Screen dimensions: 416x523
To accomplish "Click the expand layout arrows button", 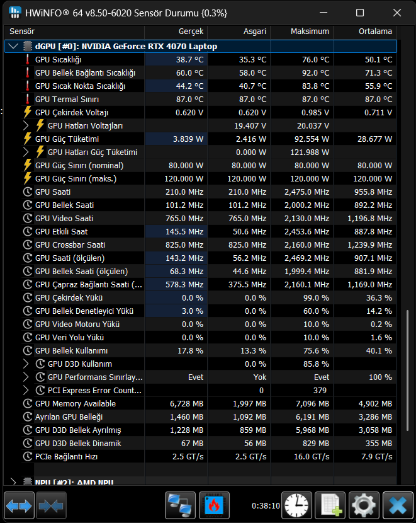I will tap(19, 505).
